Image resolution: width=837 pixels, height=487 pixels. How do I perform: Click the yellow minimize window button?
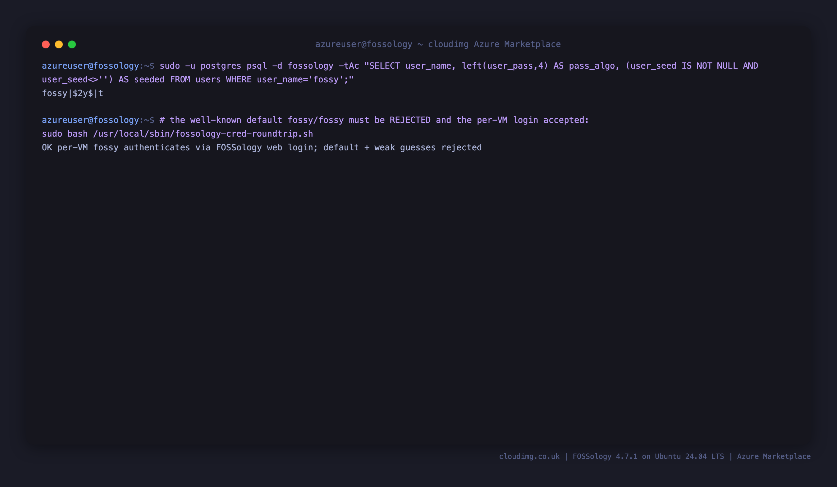click(x=59, y=44)
